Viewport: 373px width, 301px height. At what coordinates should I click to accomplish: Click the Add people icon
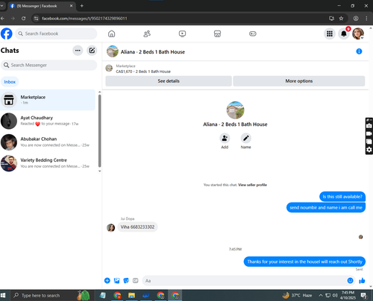click(225, 139)
